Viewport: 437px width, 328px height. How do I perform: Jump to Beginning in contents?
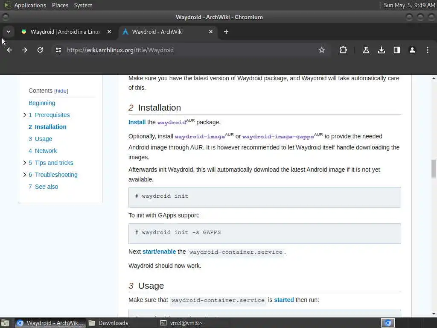[42, 103]
